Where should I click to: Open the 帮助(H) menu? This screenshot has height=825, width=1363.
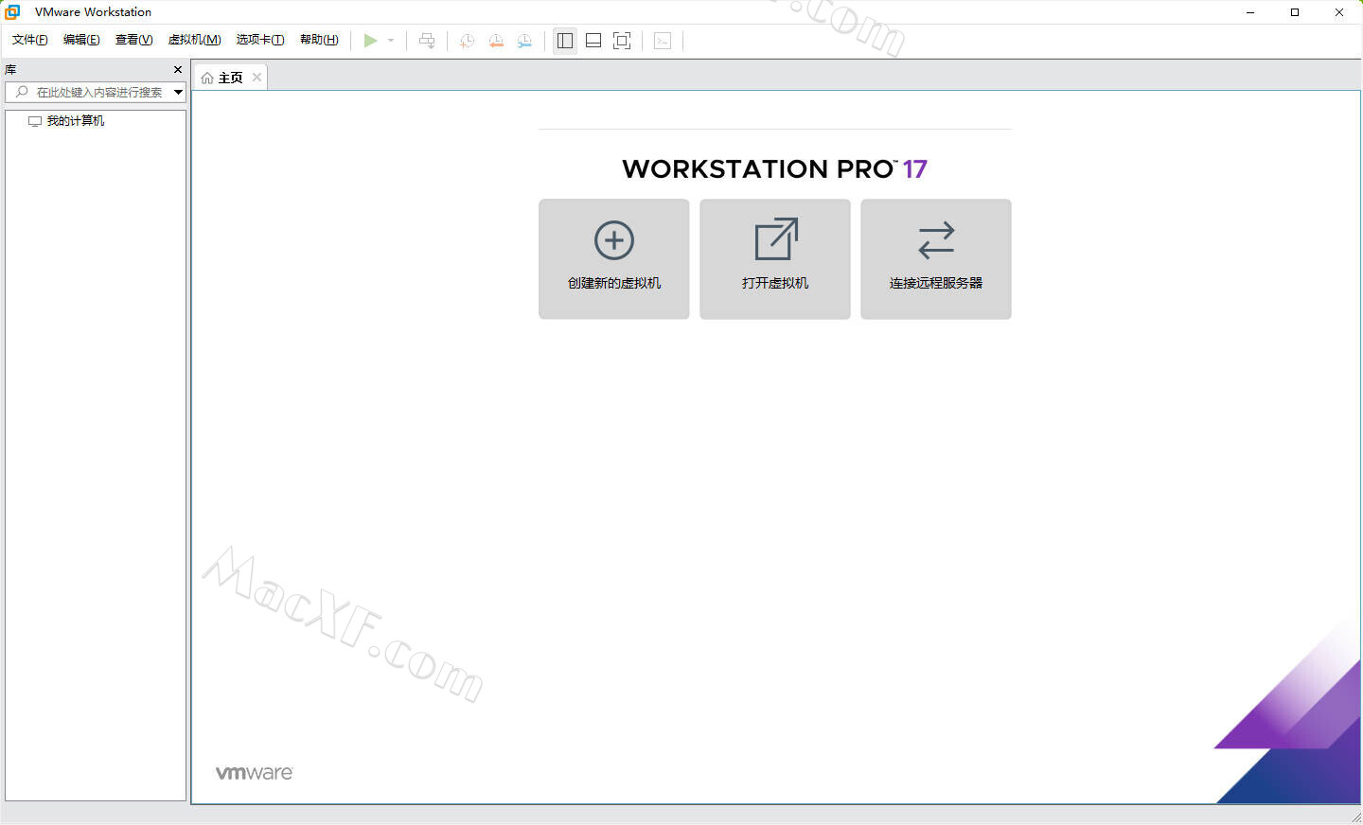(x=319, y=40)
